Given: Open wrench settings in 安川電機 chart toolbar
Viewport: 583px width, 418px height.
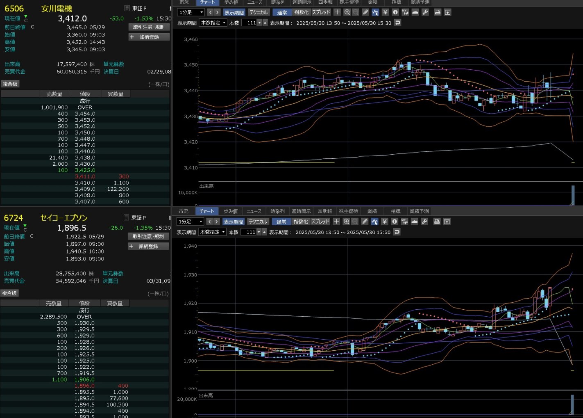Looking at the screenshot, I should [x=425, y=12].
